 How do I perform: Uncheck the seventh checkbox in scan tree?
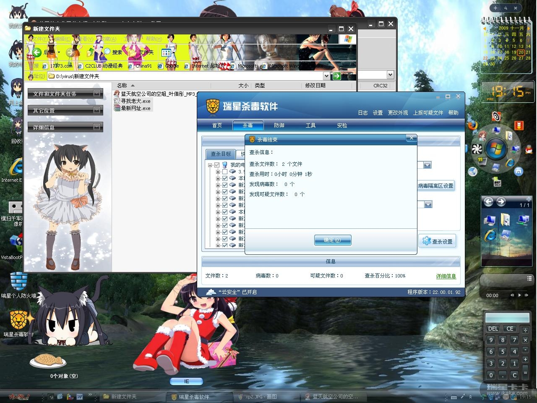[225, 205]
